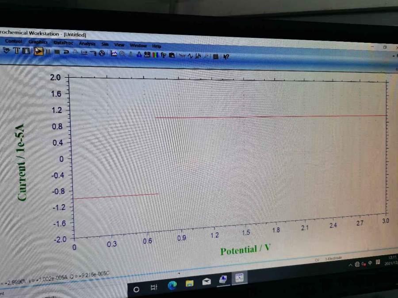Click the Stop experiment toolbar icon
The height and width of the screenshot is (298, 398).
57,52
